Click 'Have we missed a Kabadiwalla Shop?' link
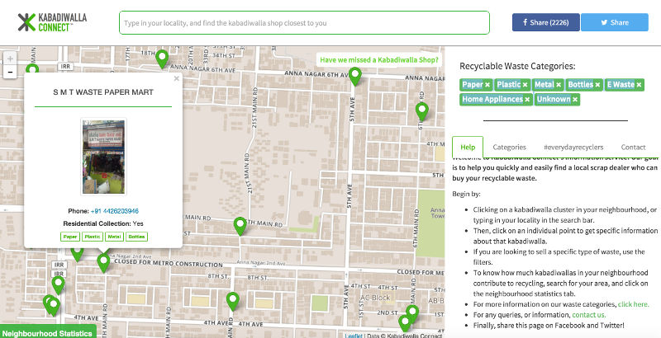The image size is (661, 338). (379, 59)
